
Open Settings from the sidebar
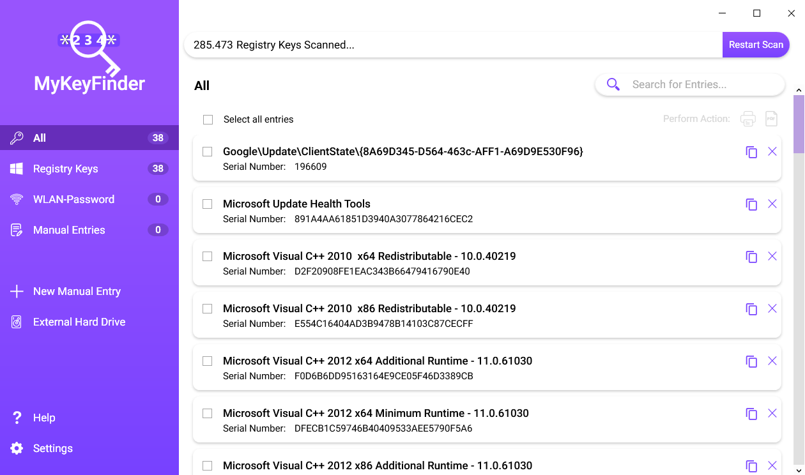[89, 448]
